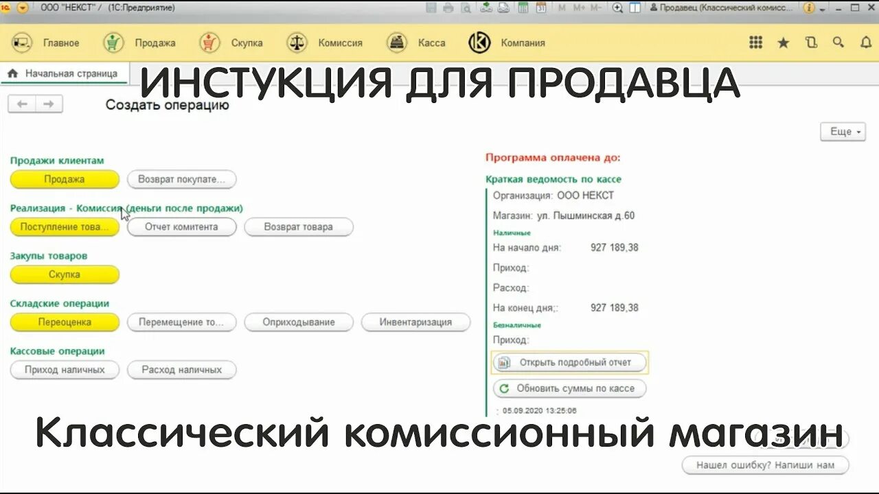Click the Магазин: ул. Пышминская д.60 text

click(x=564, y=215)
